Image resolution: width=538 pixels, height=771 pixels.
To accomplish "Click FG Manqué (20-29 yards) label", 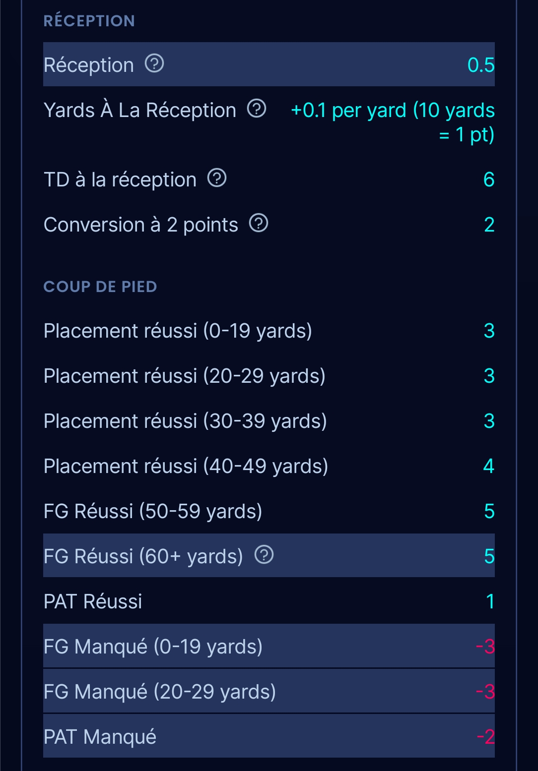I will click(159, 692).
